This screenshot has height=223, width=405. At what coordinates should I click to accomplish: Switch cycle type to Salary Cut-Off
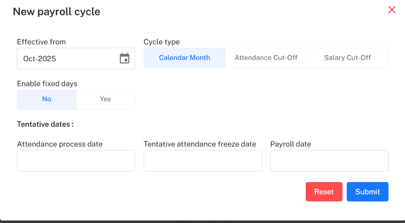(x=348, y=58)
